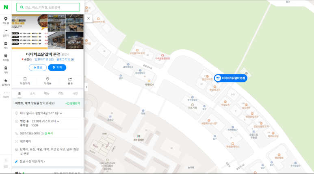314x174 pixels.
Task: Select the 기차 train sidebar icon
Action: [x=6, y=70]
